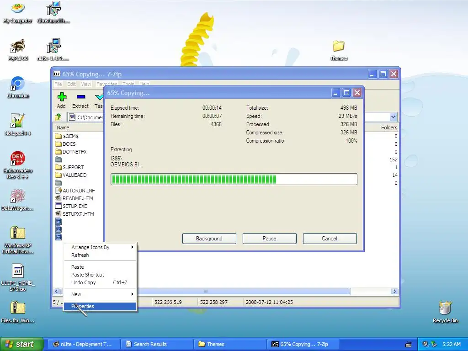Click Properties in context menu
This screenshot has width=468, height=351.
(x=100, y=306)
